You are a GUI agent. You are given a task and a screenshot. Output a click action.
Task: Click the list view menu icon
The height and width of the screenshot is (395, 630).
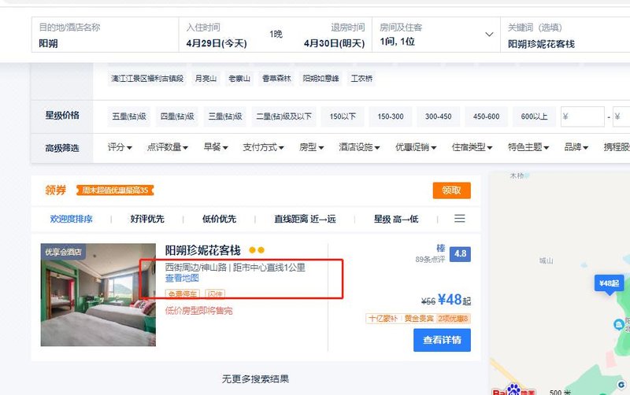[460, 219]
